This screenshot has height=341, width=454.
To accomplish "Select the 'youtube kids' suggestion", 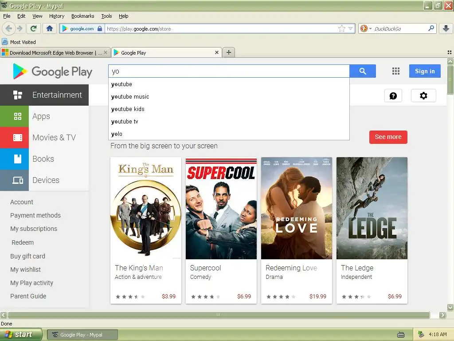I will pyautogui.click(x=229, y=109).
